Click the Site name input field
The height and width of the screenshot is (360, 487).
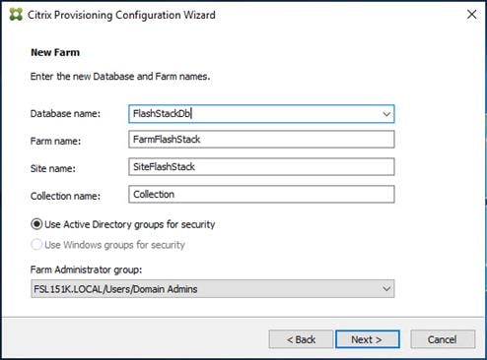point(261,167)
